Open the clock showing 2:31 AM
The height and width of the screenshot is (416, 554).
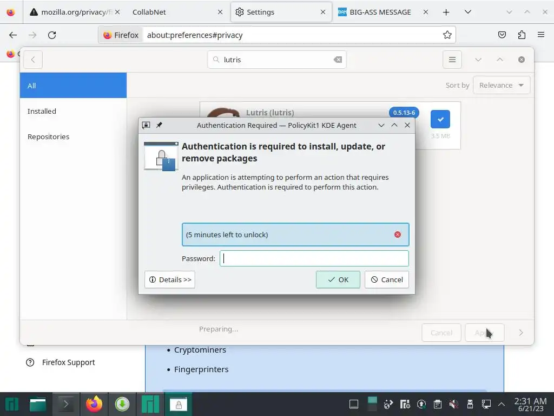coord(530,405)
